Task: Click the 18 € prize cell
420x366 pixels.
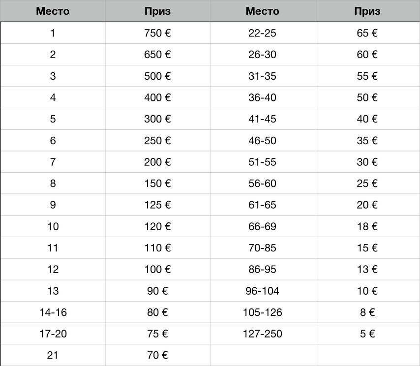Action: point(367,226)
